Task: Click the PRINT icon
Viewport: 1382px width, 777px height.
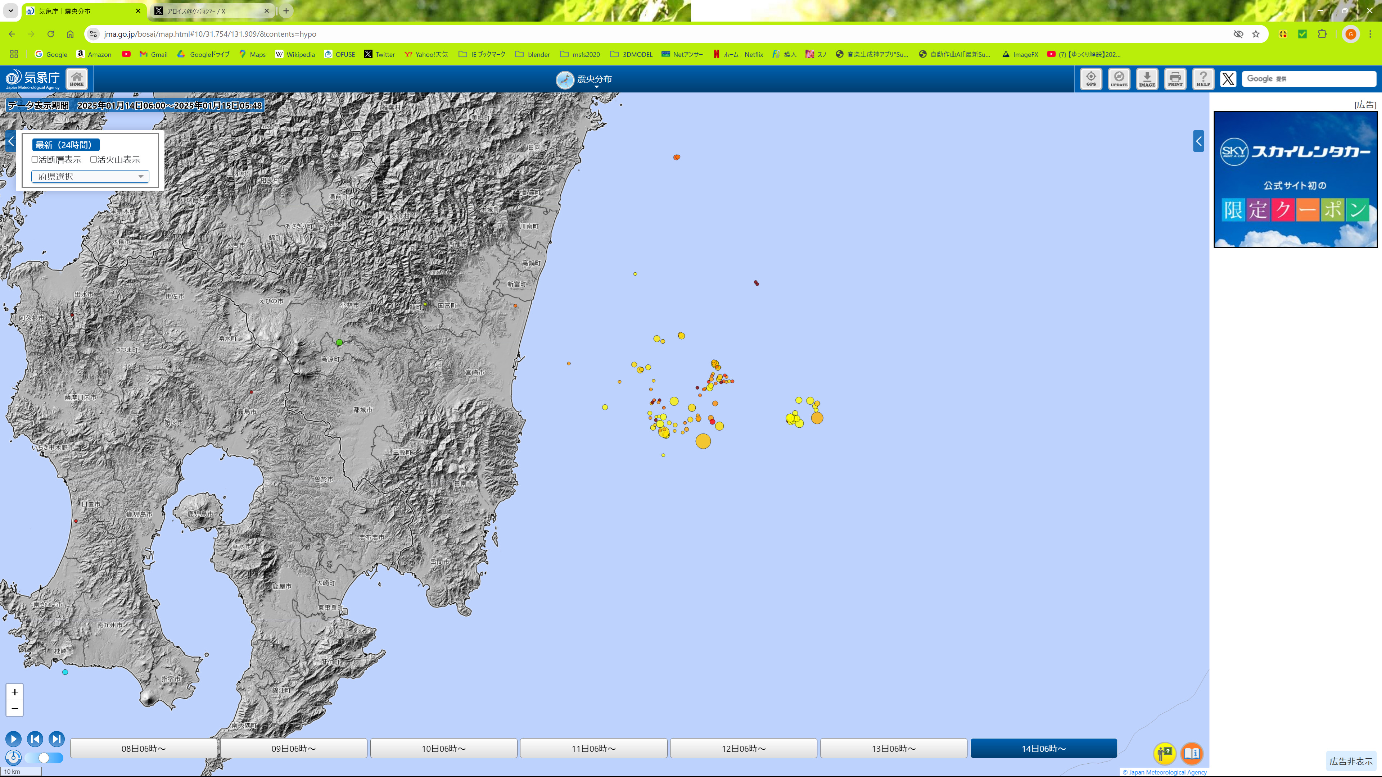Action: click(1175, 79)
